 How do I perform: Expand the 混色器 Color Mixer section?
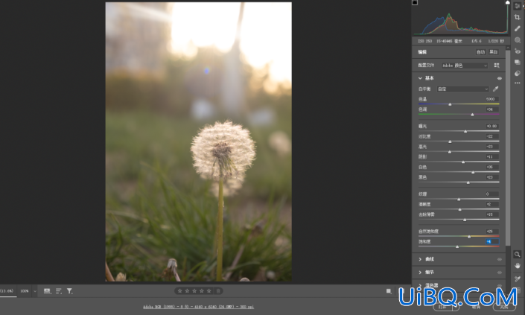tap(420, 285)
